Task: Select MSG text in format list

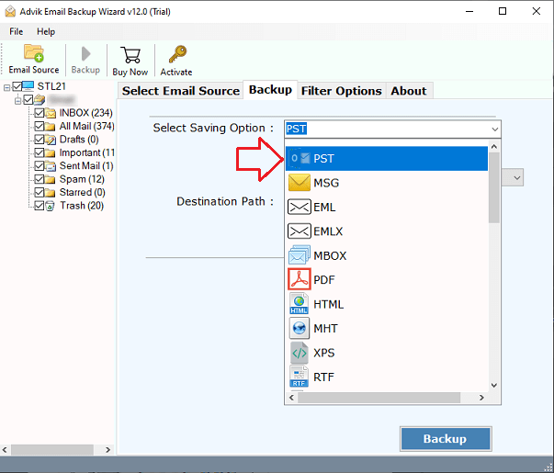Action: pyautogui.click(x=326, y=183)
